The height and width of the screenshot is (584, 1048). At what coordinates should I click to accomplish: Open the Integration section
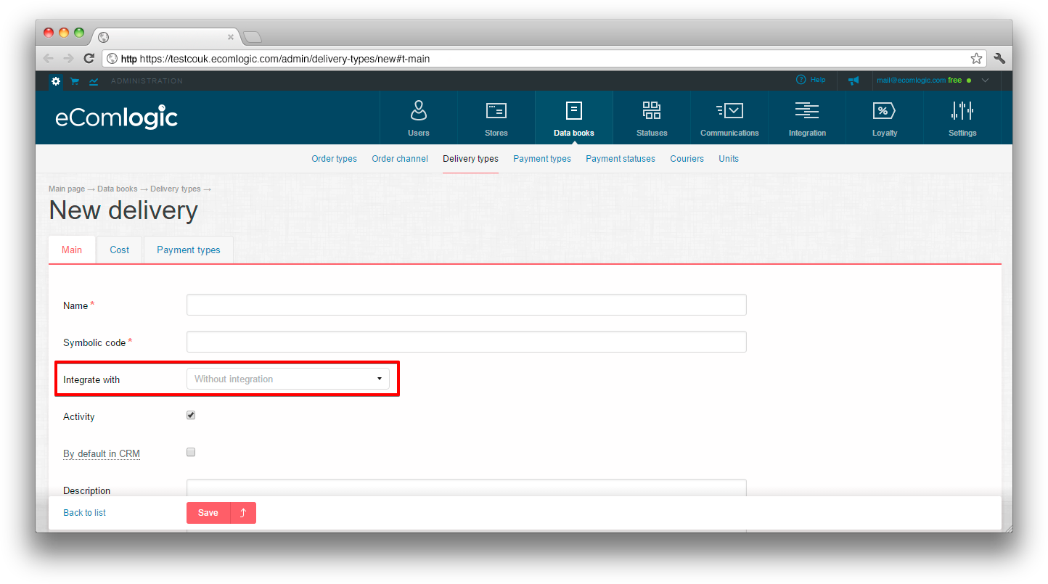coord(807,118)
